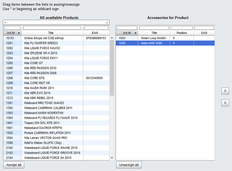Open the product category dropdown
This screenshot has height=171, width=232.
(x=56, y=22)
